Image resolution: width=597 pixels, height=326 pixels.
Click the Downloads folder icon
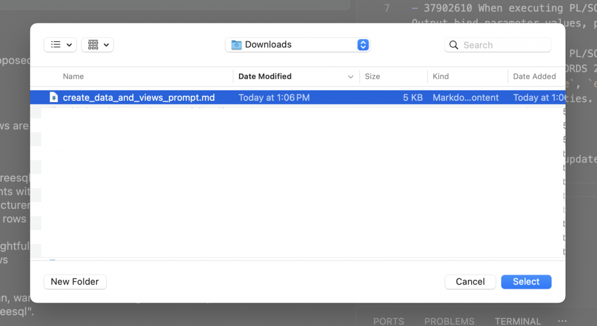[x=237, y=45]
